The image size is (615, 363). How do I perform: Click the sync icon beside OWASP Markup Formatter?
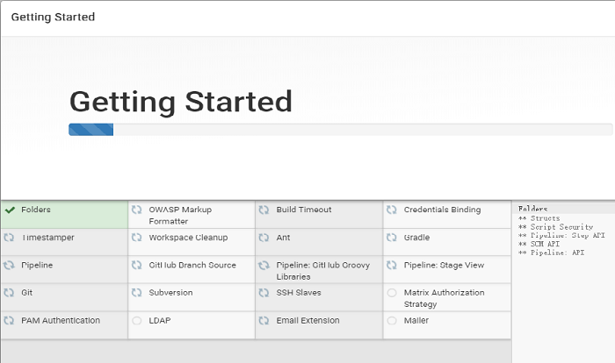(x=136, y=210)
